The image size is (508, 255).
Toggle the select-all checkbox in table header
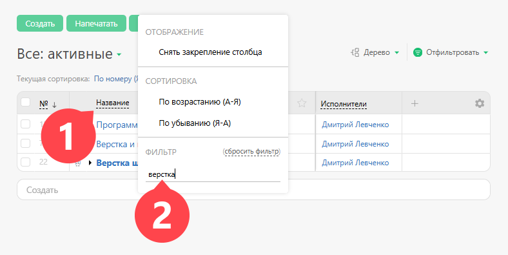[26, 102]
